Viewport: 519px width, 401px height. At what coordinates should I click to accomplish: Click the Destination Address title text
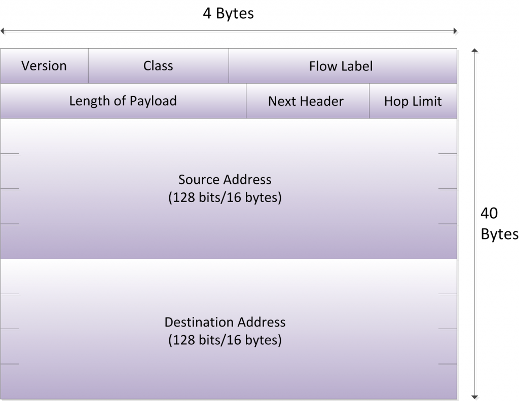225,322
